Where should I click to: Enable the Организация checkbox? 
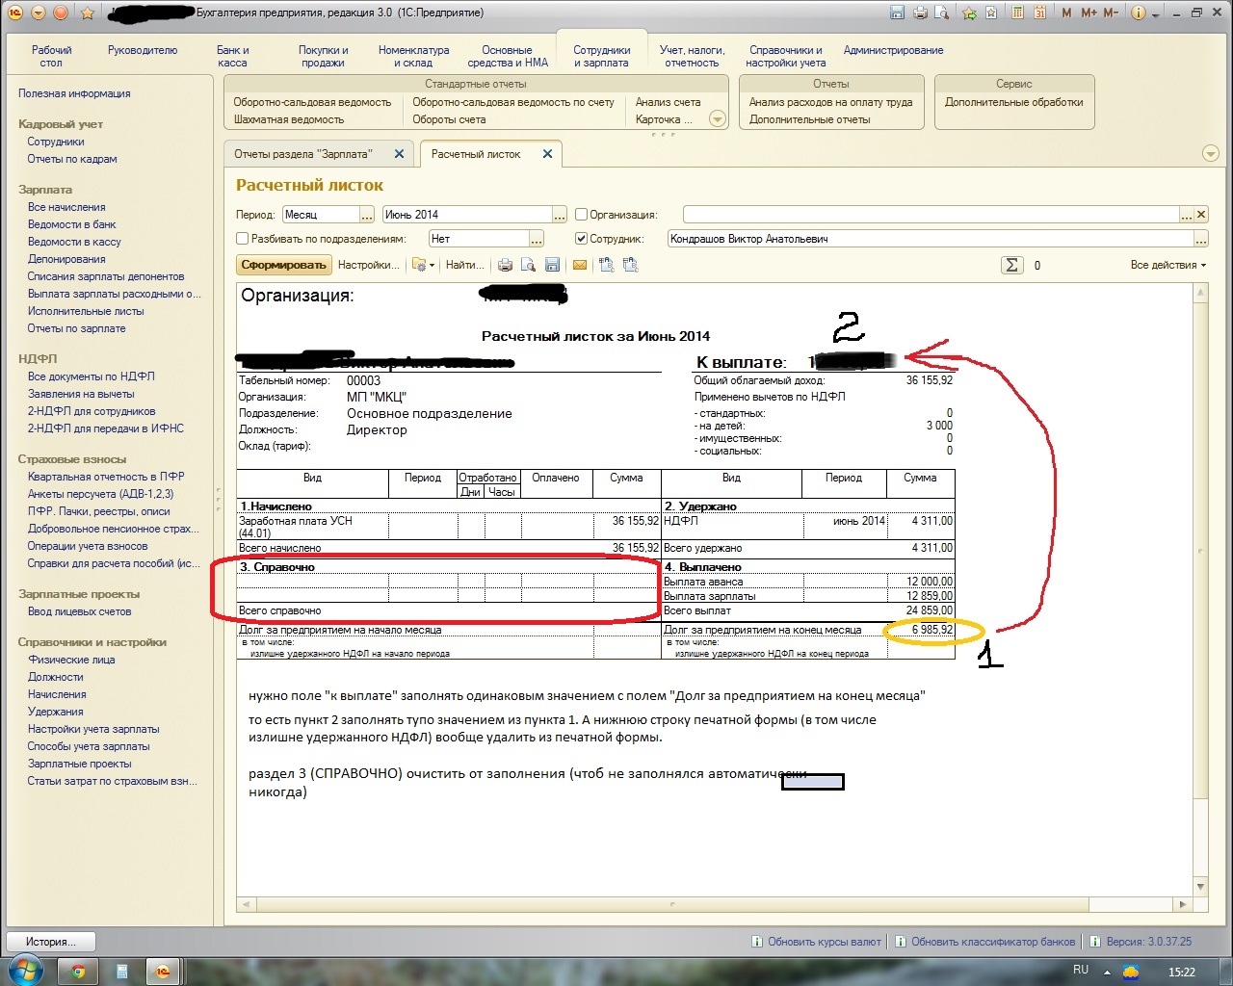pos(581,215)
